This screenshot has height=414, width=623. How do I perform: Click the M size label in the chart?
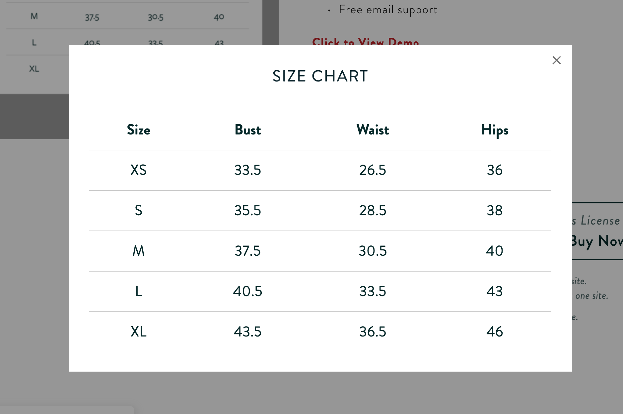pos(138,251)
